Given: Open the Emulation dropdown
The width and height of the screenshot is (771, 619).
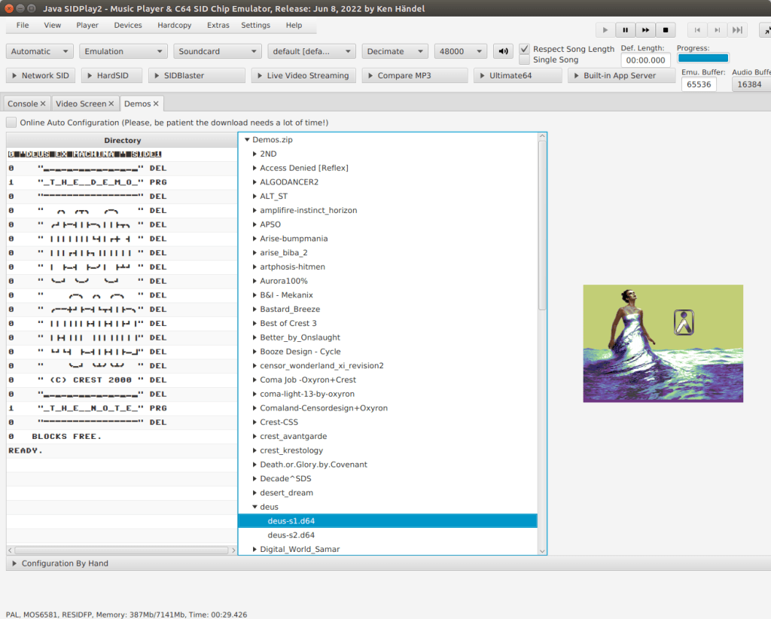Looking at the screenshot, I should [x=123, y=52].
